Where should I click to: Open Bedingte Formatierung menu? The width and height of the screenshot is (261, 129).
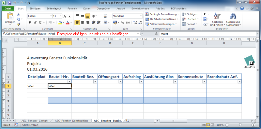click(162, 14)
